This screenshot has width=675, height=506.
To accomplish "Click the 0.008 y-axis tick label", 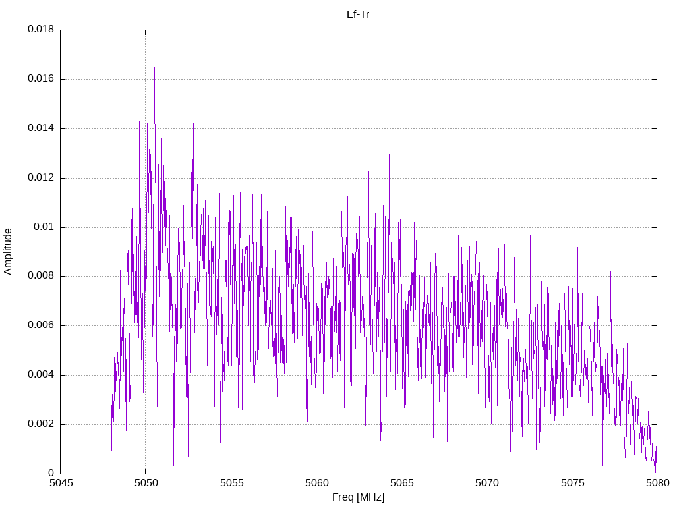I will pos(41,276).
